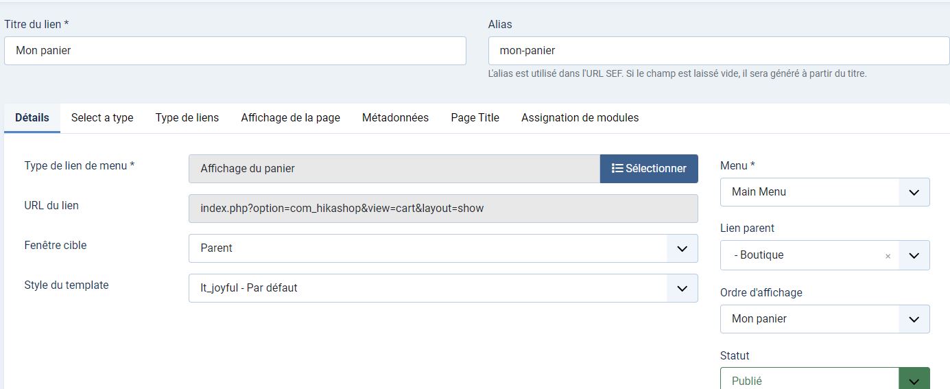950x389 pixels.
Task: Open the Style du template dropdown
Action: click(443, 288)
